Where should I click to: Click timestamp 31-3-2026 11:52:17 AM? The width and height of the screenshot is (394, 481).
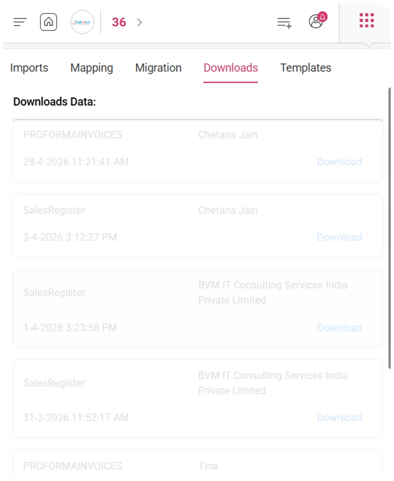click(x=76, y=418)
